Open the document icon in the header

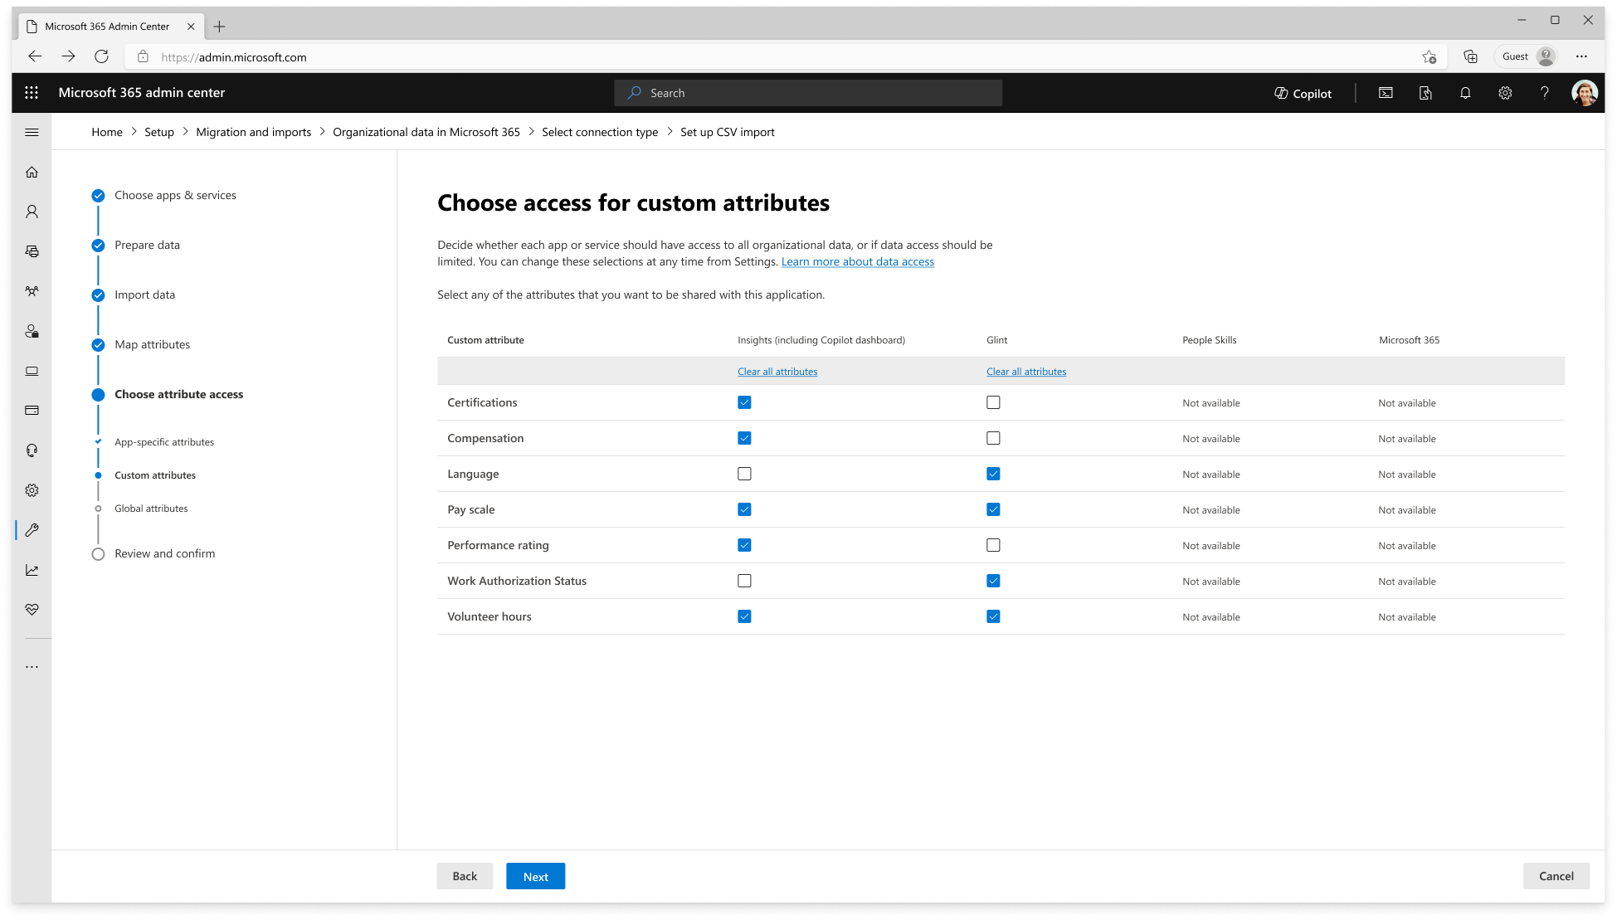(x=1425, y=93)
